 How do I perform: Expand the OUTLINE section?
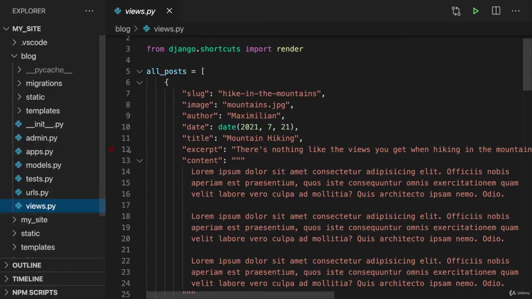click(27, 265)
